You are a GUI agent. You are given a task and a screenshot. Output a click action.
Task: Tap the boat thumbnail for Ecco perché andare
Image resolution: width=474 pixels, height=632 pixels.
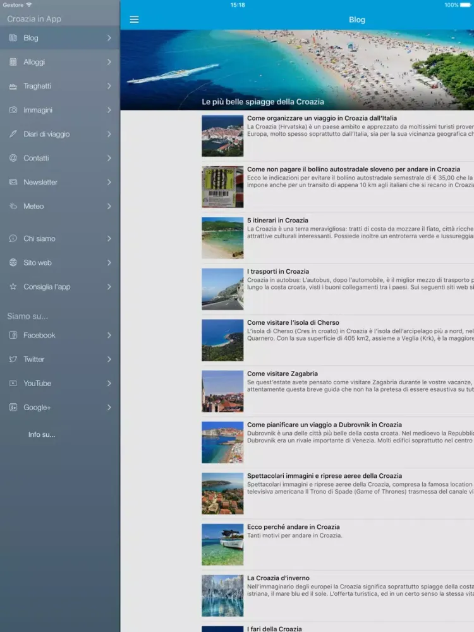(x=222, y=545)
